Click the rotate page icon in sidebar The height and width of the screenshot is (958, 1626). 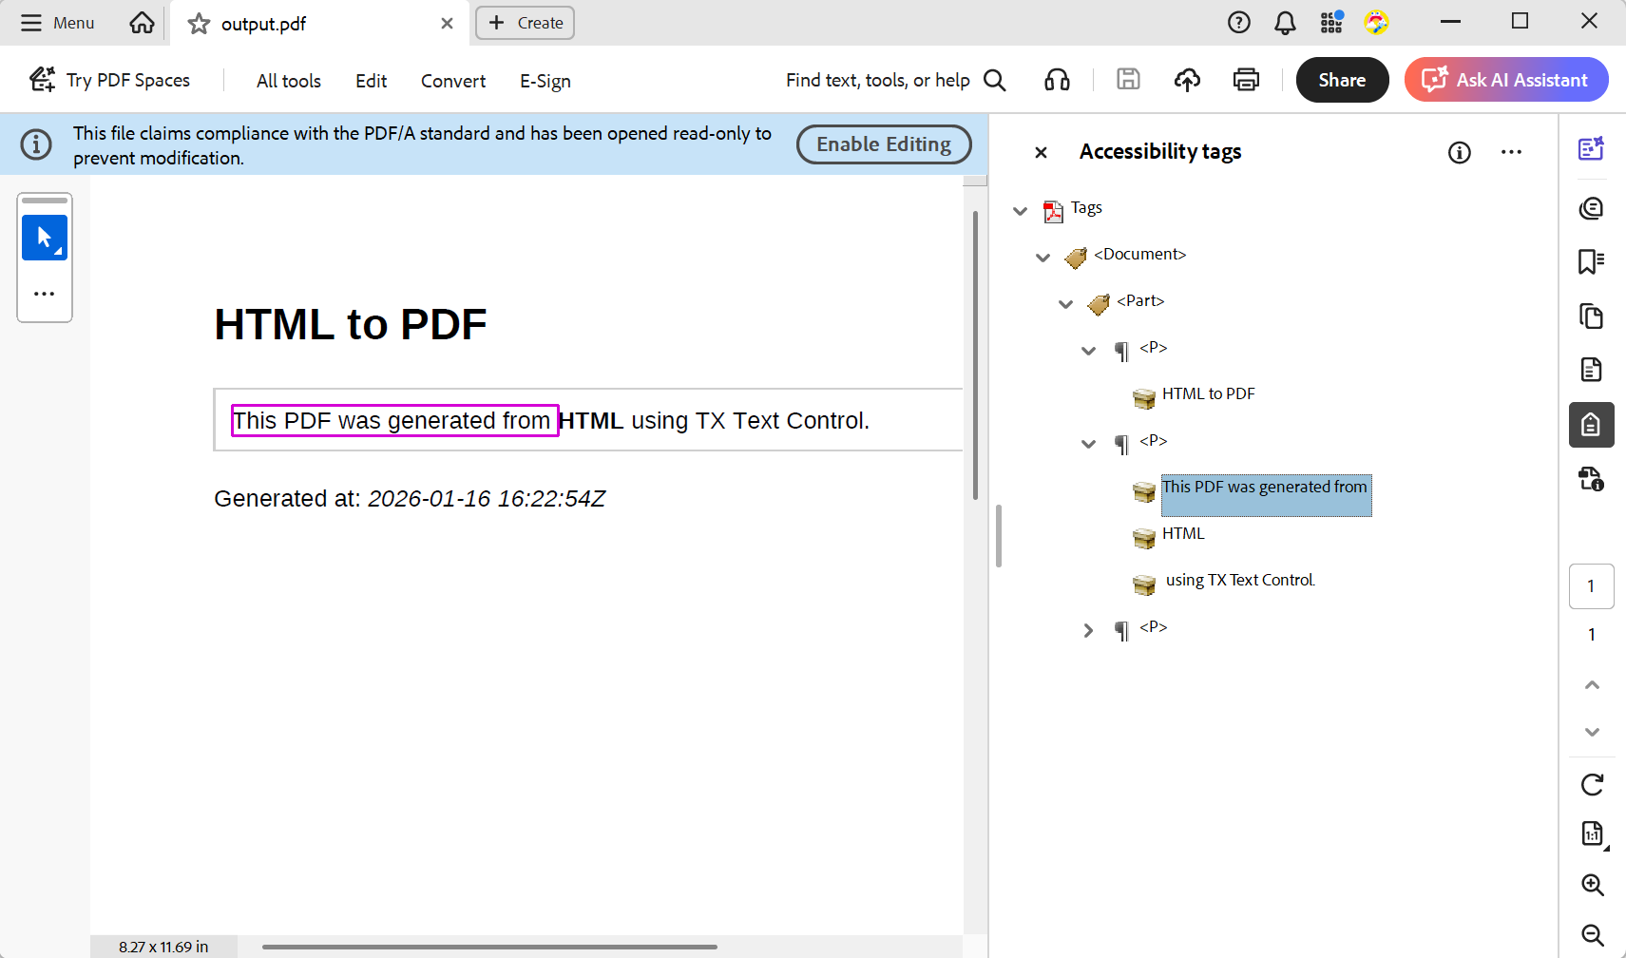pyautogui.click(x=1592, y=784)
